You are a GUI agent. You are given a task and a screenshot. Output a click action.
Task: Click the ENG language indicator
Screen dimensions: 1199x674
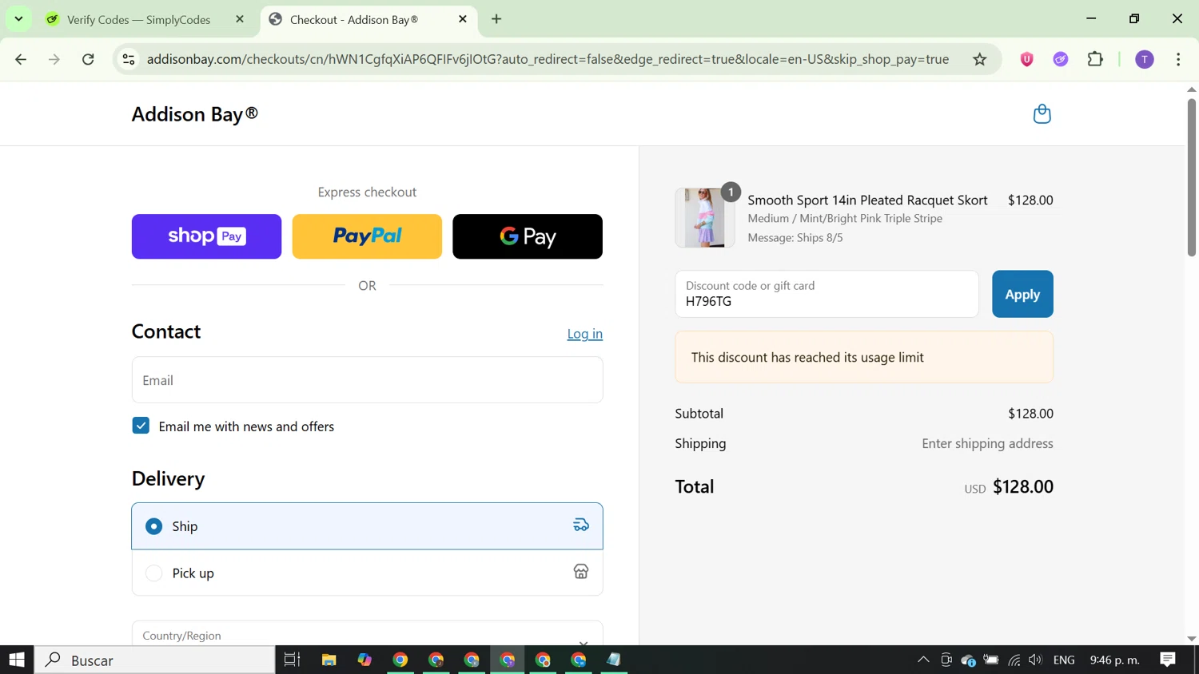[x=1064, y=660]
